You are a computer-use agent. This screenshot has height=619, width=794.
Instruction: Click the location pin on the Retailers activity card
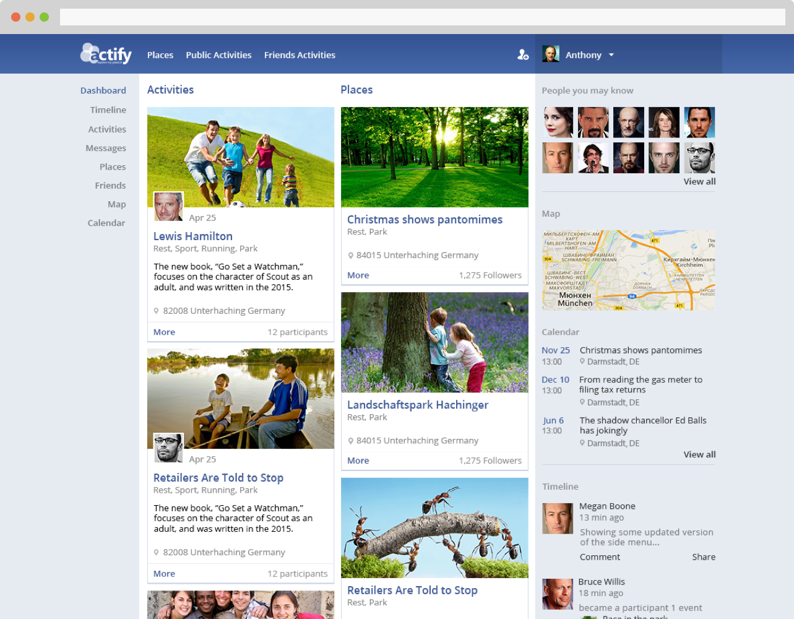[x=156, y=552]
